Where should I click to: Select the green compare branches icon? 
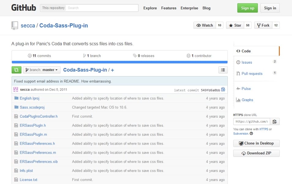(x=16, y=70)
